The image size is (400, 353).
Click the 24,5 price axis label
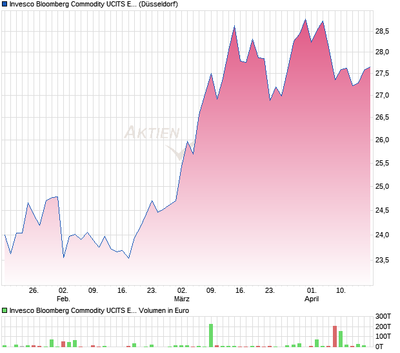pyautogui.click(x=382, y=210)
